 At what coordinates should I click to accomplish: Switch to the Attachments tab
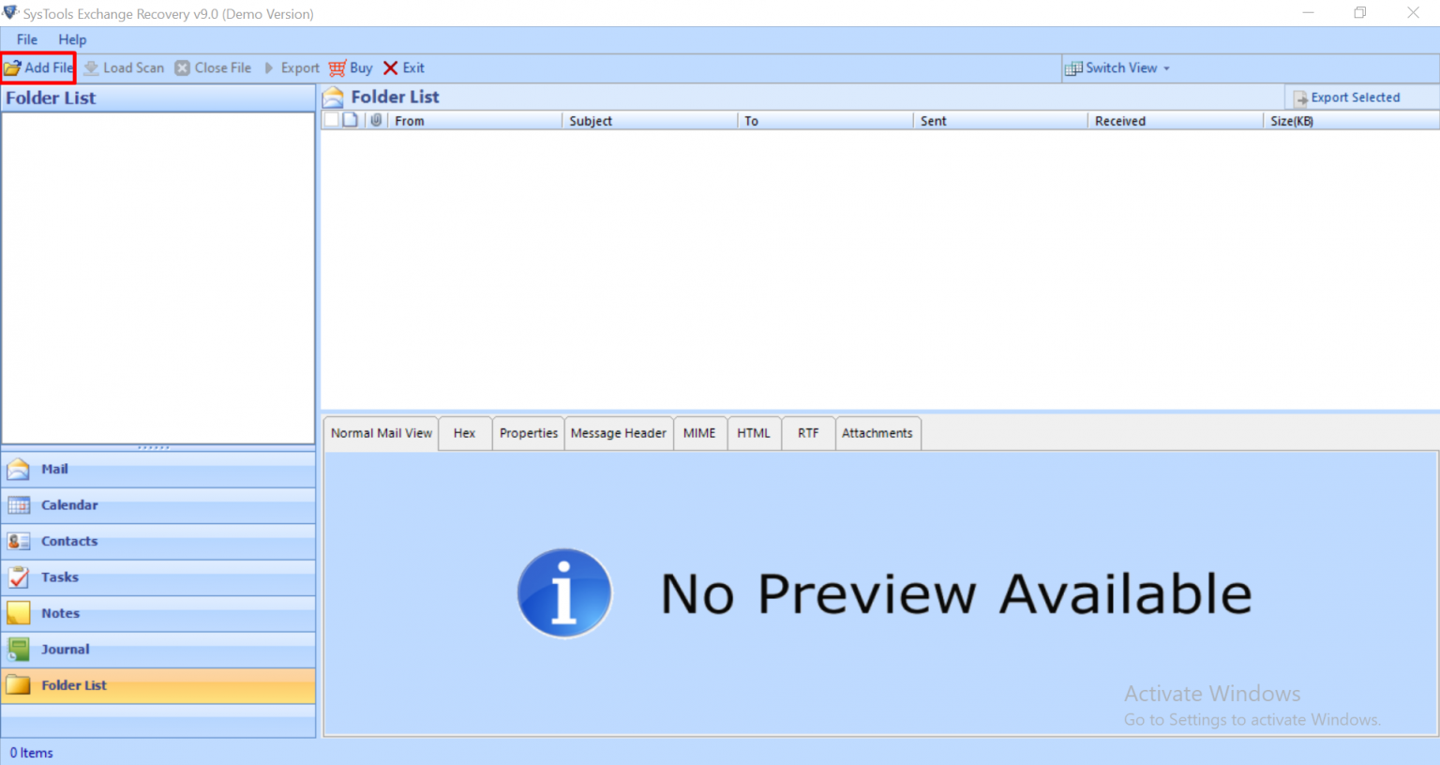877,433
